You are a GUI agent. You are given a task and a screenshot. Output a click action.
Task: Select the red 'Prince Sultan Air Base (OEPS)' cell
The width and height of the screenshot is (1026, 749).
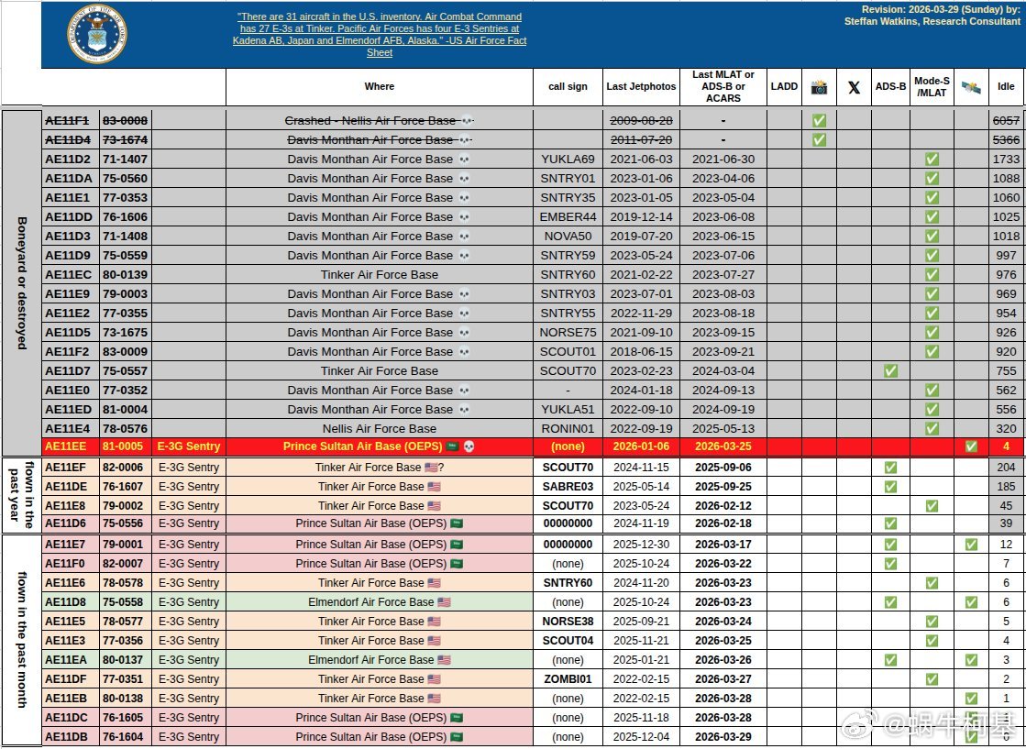pos(380,446)
